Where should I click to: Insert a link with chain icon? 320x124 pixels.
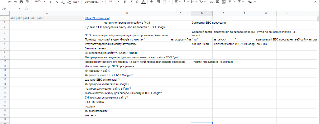(211, 2)
